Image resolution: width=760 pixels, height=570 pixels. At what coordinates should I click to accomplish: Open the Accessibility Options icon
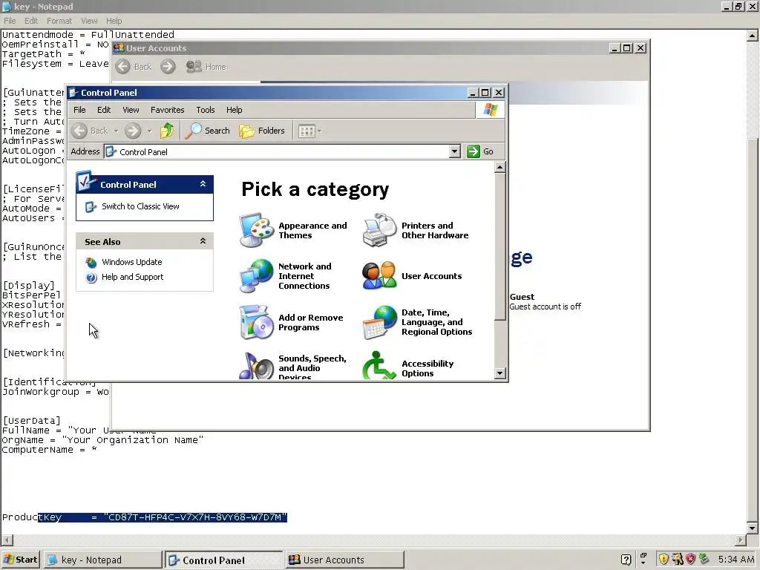(x=380, y=366)
